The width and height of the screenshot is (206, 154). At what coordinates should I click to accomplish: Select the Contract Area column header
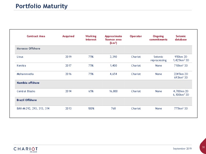pyautogui.click(x=36, y=36)
